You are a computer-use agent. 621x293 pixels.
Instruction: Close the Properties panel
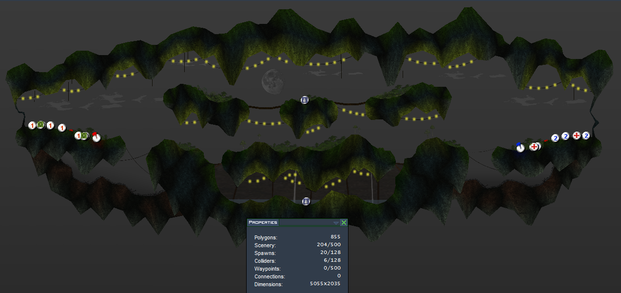coord(344,223)
